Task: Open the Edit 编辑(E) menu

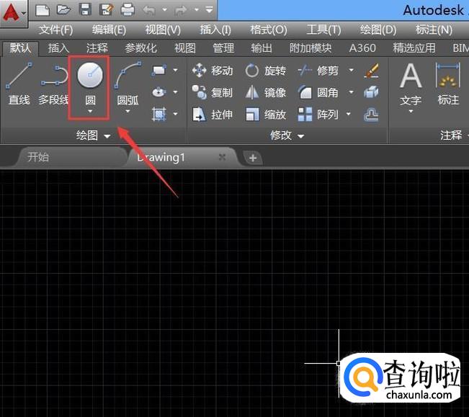Action: pyautogui.click(x=109, y=30)
